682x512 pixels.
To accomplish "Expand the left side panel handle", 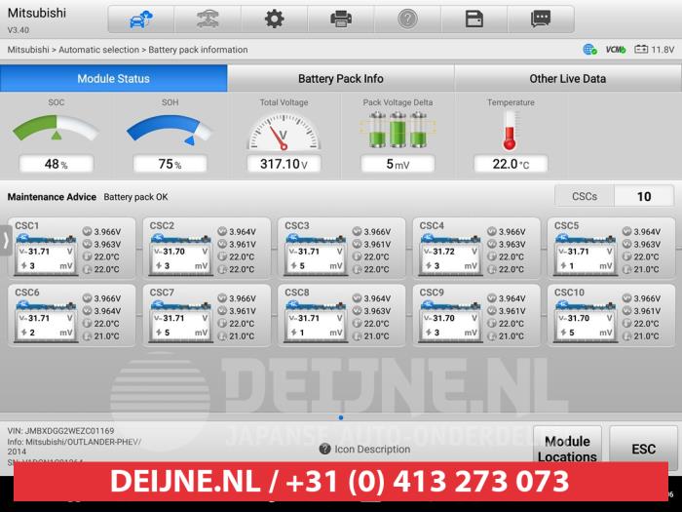I will click(x=6, y=240).
